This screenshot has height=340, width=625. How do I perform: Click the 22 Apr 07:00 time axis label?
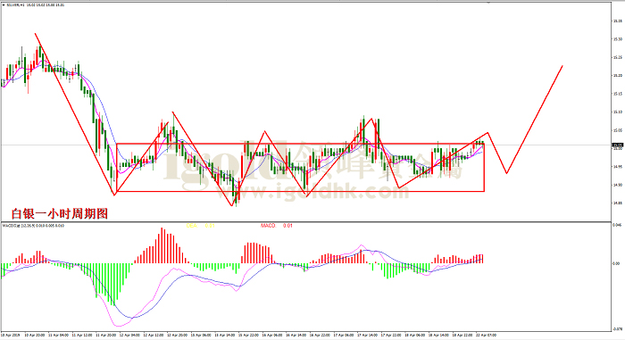487,336
